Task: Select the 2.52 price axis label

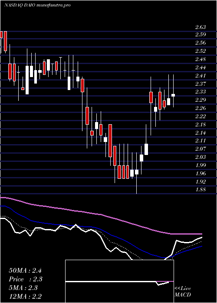Action: [201, 51]
